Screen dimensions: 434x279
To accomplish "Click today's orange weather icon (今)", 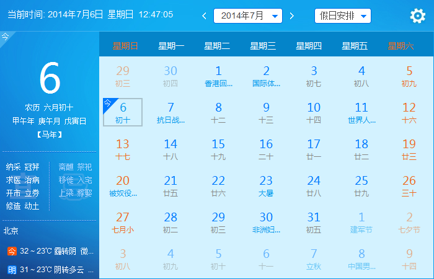I will [12, 251].
